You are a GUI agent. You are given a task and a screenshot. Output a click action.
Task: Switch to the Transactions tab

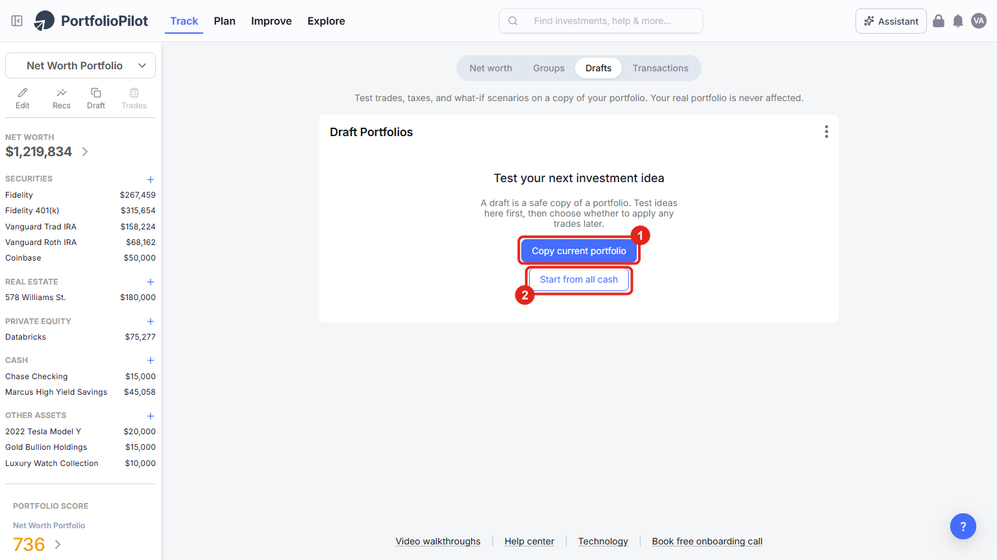point(660,68)
